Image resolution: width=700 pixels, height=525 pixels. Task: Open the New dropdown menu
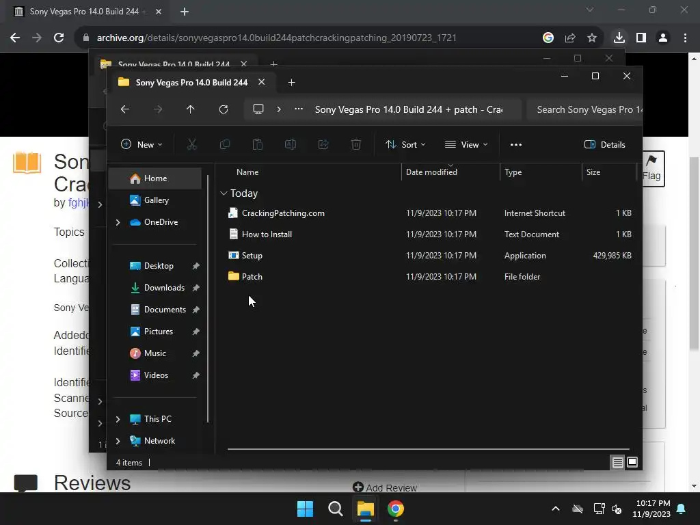click(x=142, y=144)
